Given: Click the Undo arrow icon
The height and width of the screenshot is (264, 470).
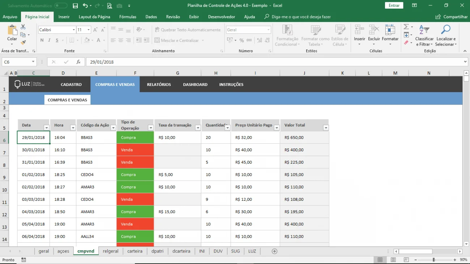Looking at the screenshot, I should click(85, 6).
